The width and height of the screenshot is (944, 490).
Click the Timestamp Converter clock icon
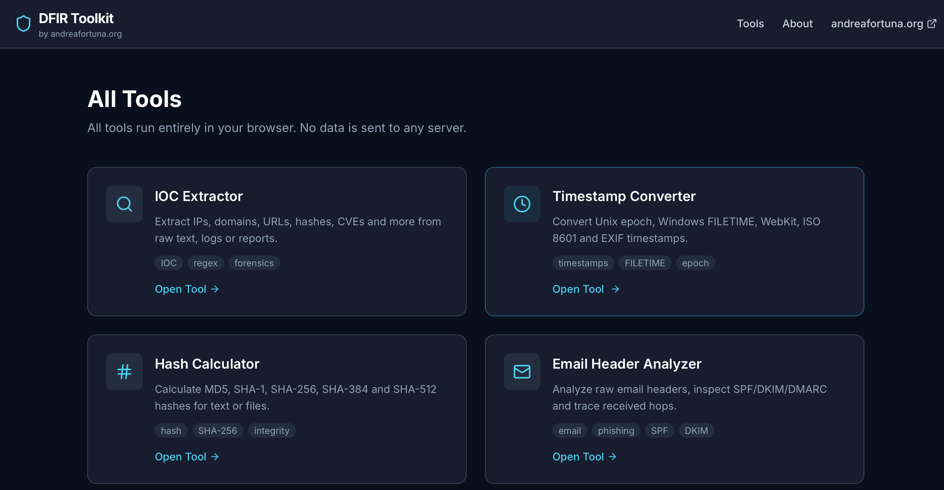click(522, 204)
